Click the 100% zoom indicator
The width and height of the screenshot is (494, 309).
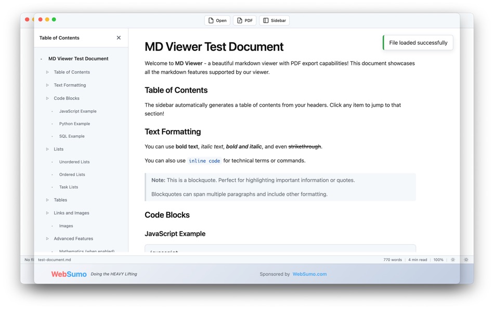438,260
